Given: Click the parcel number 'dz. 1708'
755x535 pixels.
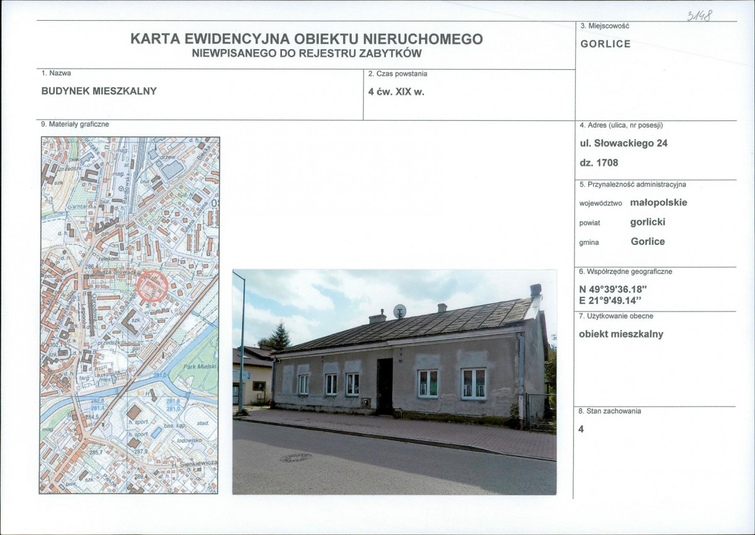Looking at the screenshot, I should coord(599,162).
